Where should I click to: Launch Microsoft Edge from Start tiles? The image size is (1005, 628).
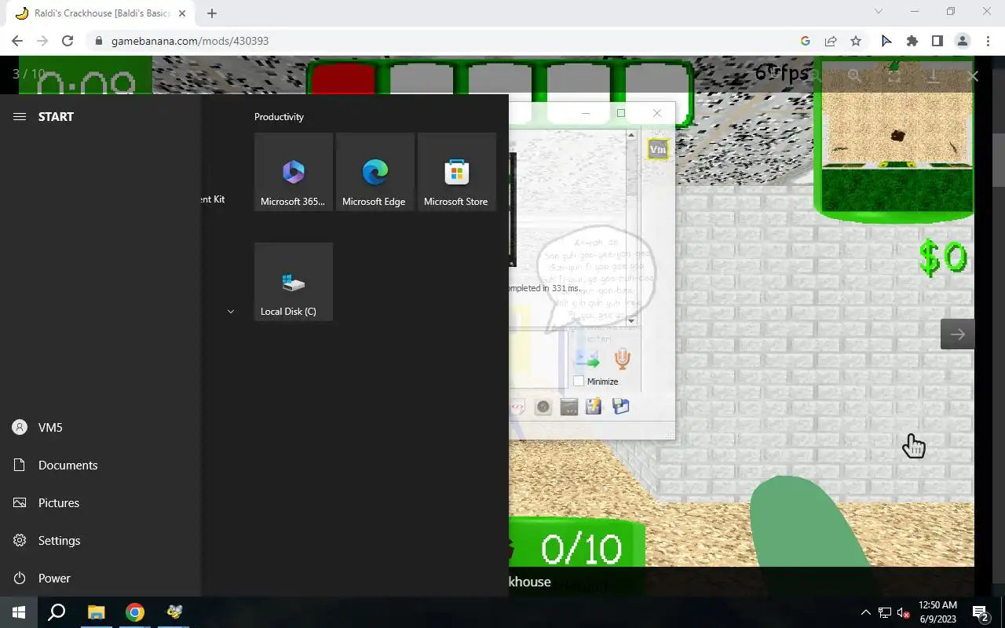(x=375, y=172)
